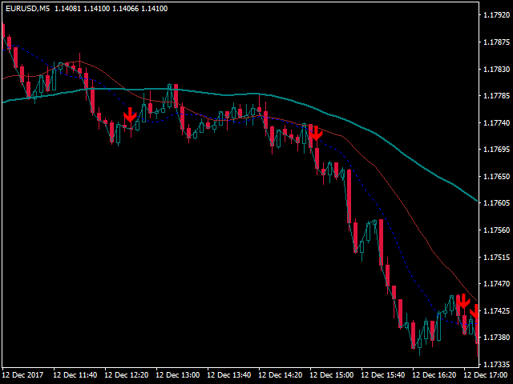Screen dimensions: 513x384
Task: Click the EURUSD,M5 symbol label
Action: tap(28, 9)
